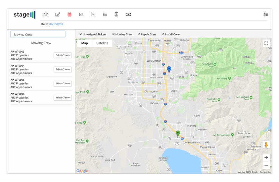Screen dimensions: 279x182
Task: Click American Fork label on map
Action: pos(192,142)
